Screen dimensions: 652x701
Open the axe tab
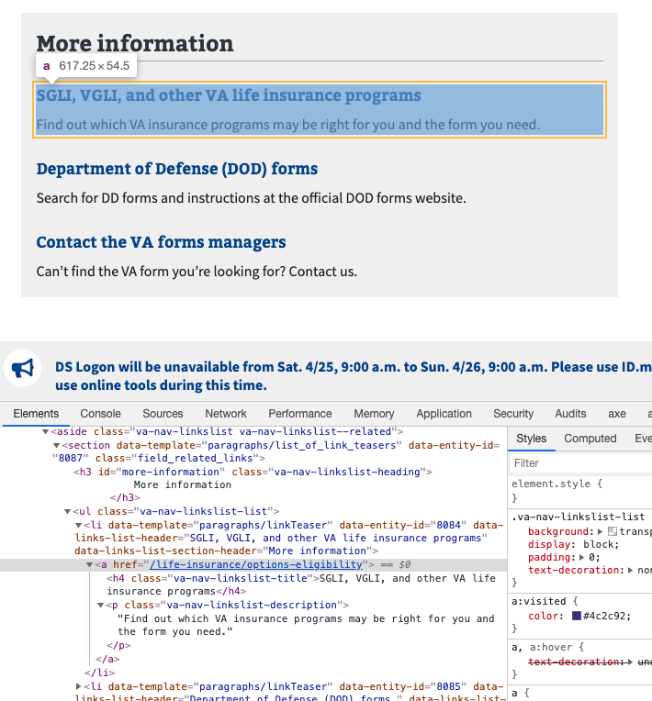617,414
